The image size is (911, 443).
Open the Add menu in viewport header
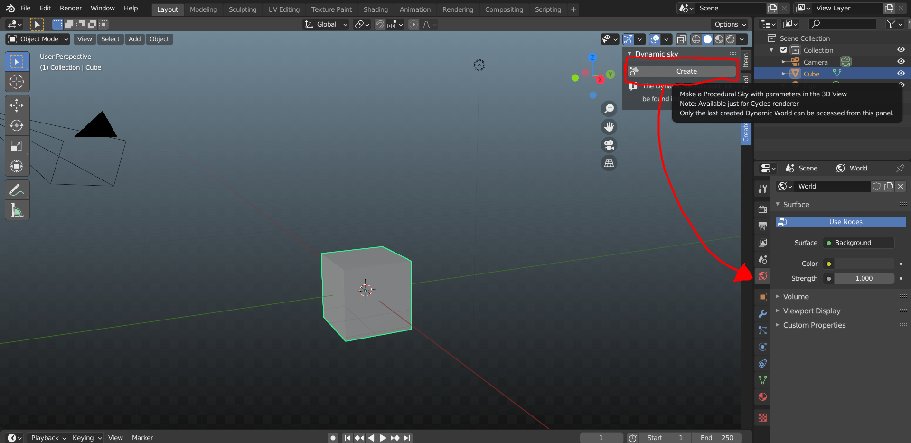(x=134, y=39)
